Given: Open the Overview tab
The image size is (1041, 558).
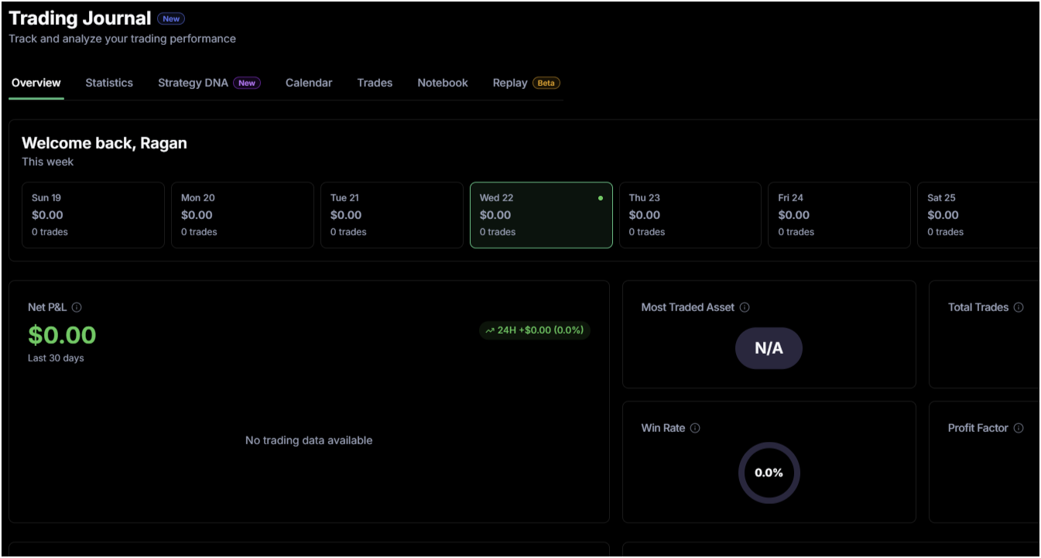Looking at the screenshot, I should coord(36,83).
